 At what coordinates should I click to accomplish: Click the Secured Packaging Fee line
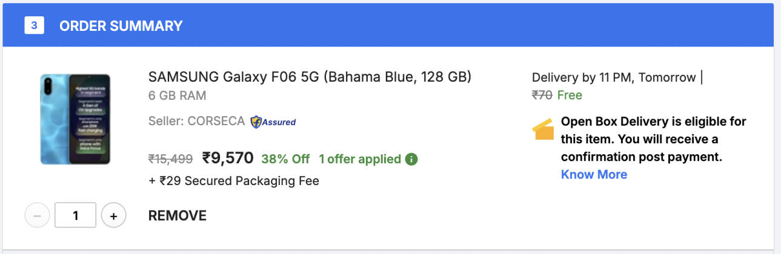tap(234, 180)
